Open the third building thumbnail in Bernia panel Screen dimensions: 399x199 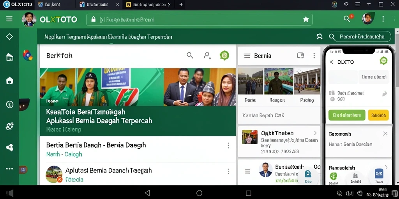point(307,81)
